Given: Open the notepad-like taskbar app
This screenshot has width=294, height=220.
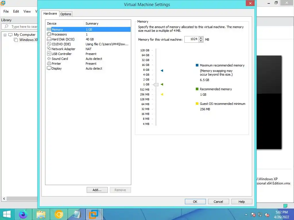Looking at the screenshot, I should click(x=76, y=214).
